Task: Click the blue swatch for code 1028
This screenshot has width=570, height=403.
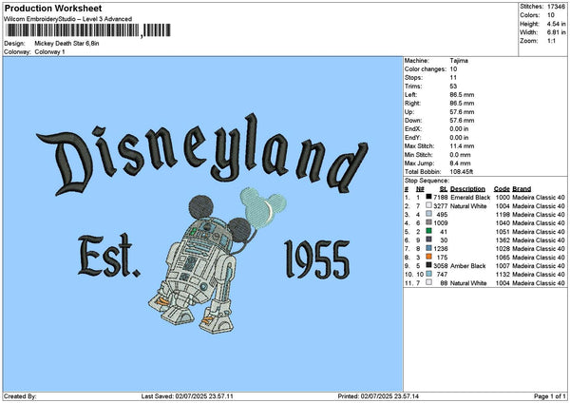Action: [429, 248]
